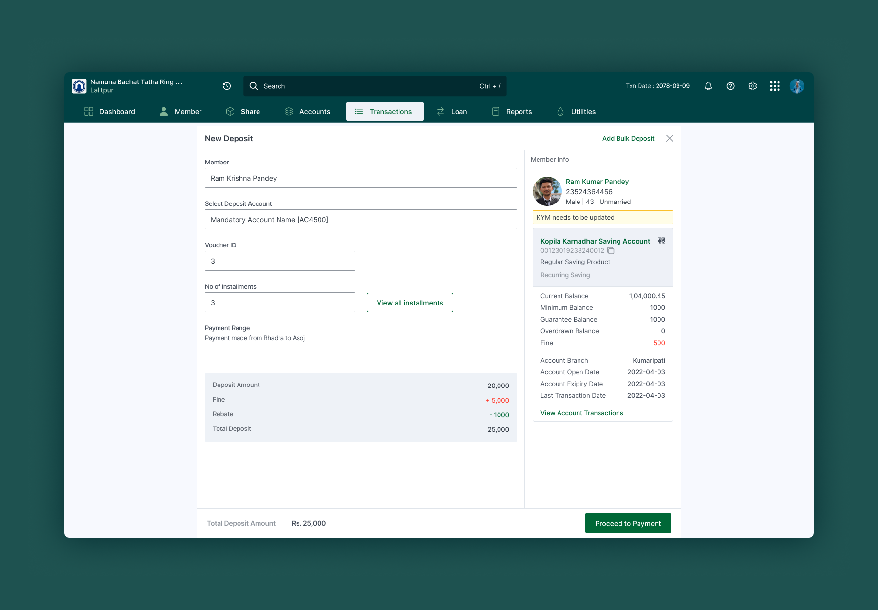The width and height of the screenshot is (878, 610).
Task: Click Current Balance 1,04,000.45 value
Action: [x=647, y=296]
